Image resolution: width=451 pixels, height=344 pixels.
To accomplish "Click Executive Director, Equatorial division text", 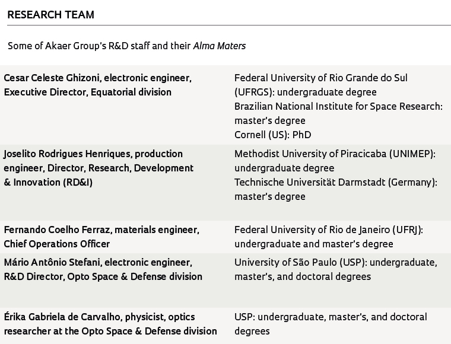I will pos(87,93).
